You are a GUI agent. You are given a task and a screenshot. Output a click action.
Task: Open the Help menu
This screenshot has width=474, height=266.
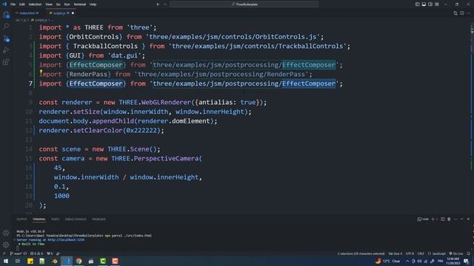pyautogui.click(x=93, y=4)
